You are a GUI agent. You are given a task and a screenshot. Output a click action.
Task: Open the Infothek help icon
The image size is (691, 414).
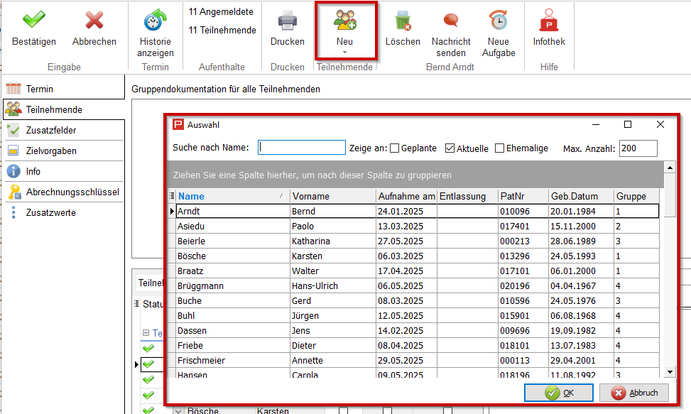(549, 21)
